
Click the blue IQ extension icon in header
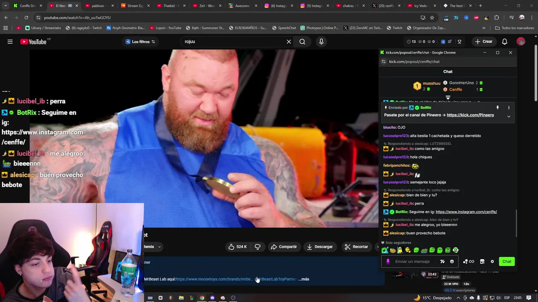[x=443, y=42]
